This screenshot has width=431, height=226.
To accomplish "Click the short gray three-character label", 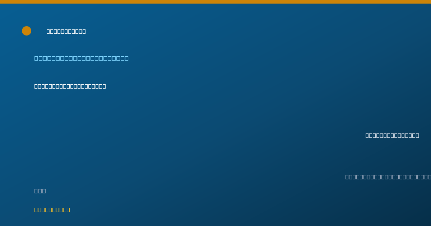I will [x=40, y=191].
